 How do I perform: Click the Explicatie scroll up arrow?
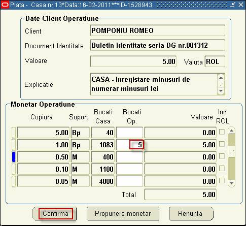[x=221, y=78]
